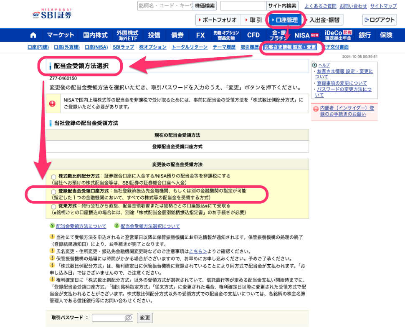Click the green help icon beside 配当金受領方法について
The width and height of the screenshot is (405, 329).
[52, 226]
